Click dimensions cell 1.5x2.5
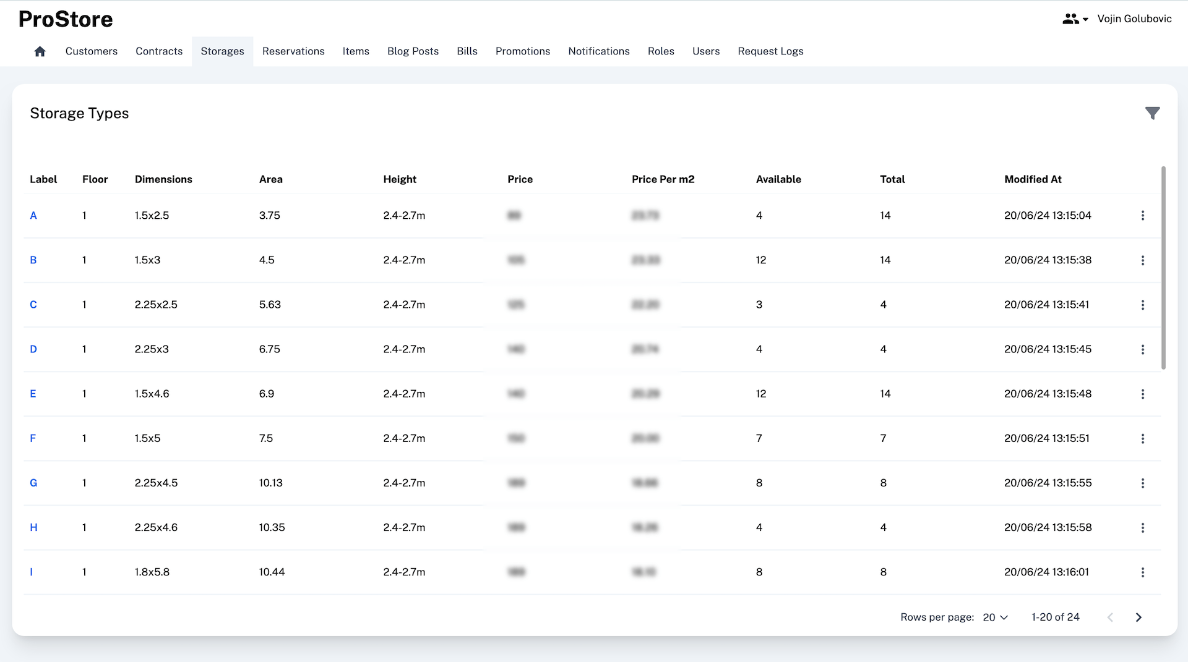Viewport: 1188px width, 662px height. click(x=152, y=216)
